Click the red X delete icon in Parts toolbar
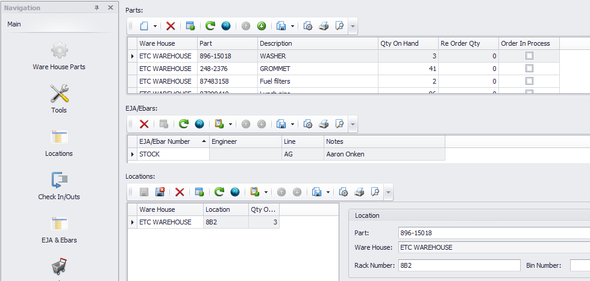This screenshot has height=281, width=590. click(171, 26)
